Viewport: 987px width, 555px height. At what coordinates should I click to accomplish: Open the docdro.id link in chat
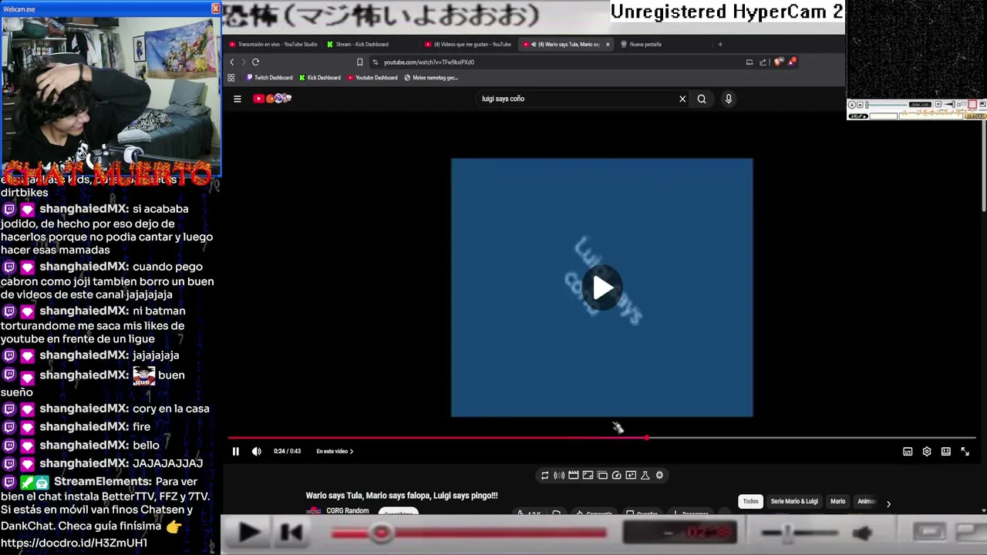click(x=74, y=543)
